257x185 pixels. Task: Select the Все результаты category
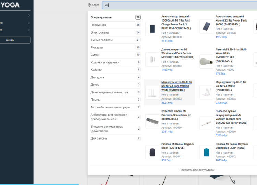115,17
